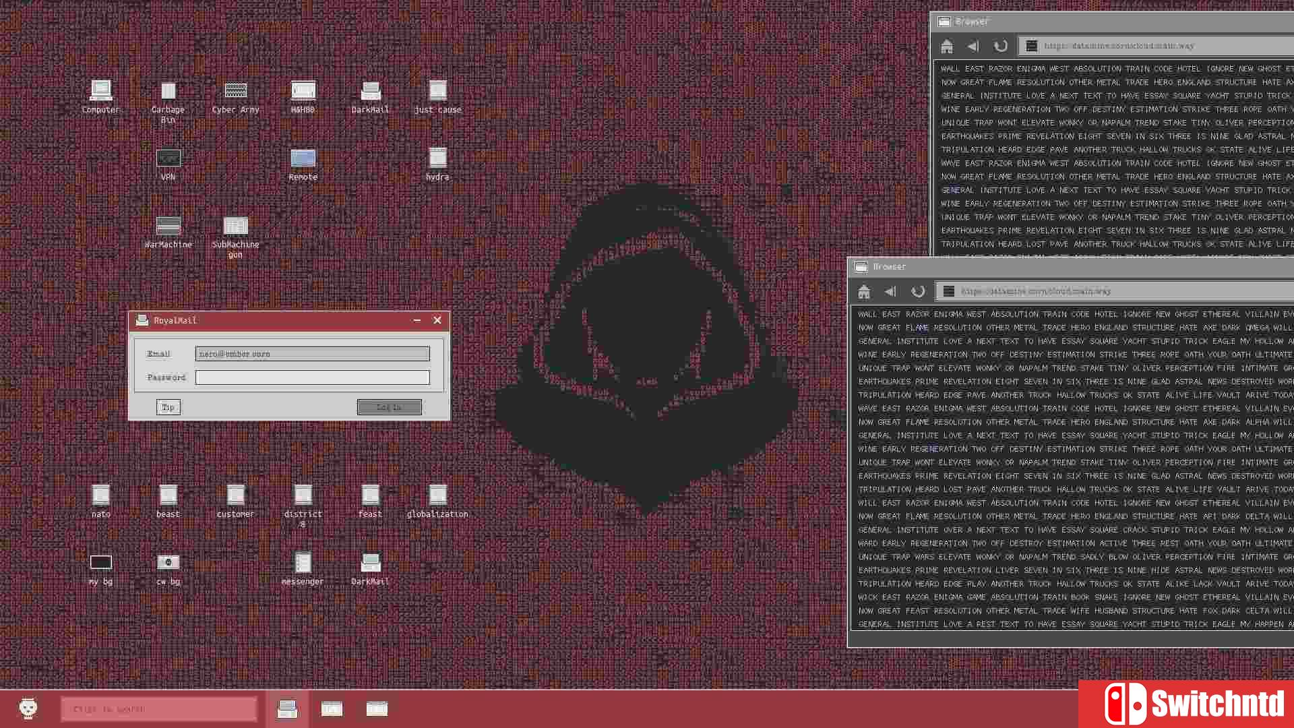Open the customer file icon

coord(235,501)
